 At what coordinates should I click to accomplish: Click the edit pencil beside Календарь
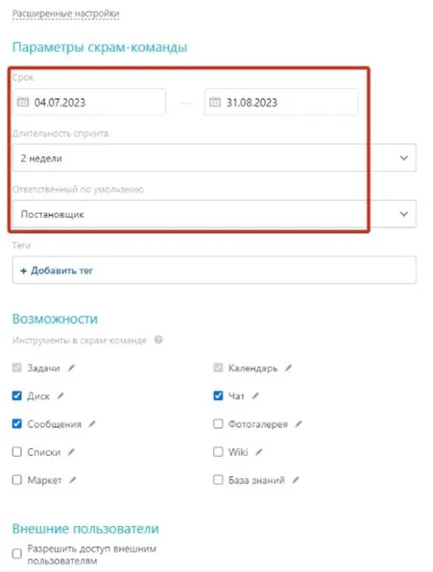(289, 369)
